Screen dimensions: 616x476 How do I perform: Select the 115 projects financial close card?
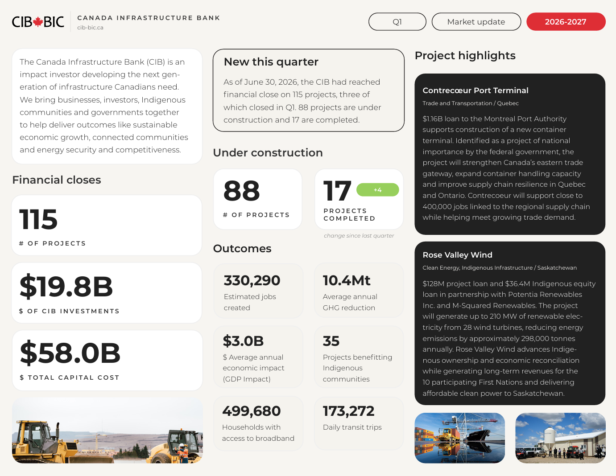tap(107, 225)
